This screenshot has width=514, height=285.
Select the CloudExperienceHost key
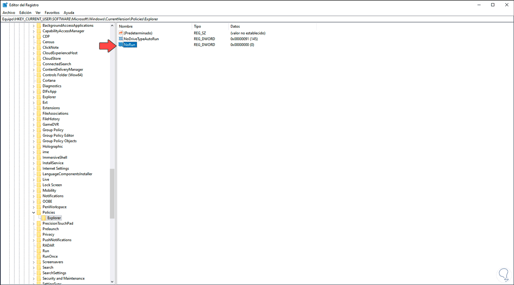point(60,53)
